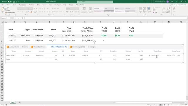The width and height of the screenshot is (188, 106).
Task: Click Conditional Formatting icon
Action: coord(84,9)
